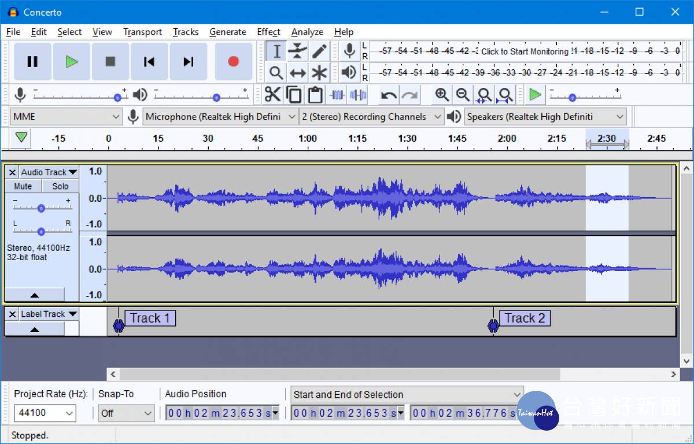Click the Audio Track gain slider
This screenshot has width=694, height=444.
click(41, 208)
